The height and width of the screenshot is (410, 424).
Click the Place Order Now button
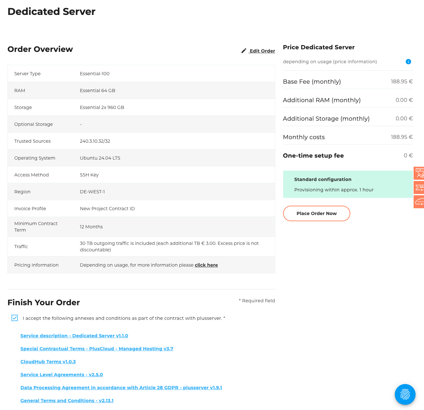[317, 213]
